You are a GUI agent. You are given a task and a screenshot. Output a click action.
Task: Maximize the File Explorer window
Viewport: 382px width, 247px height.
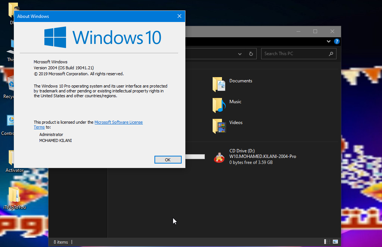[x=315, y=31]
